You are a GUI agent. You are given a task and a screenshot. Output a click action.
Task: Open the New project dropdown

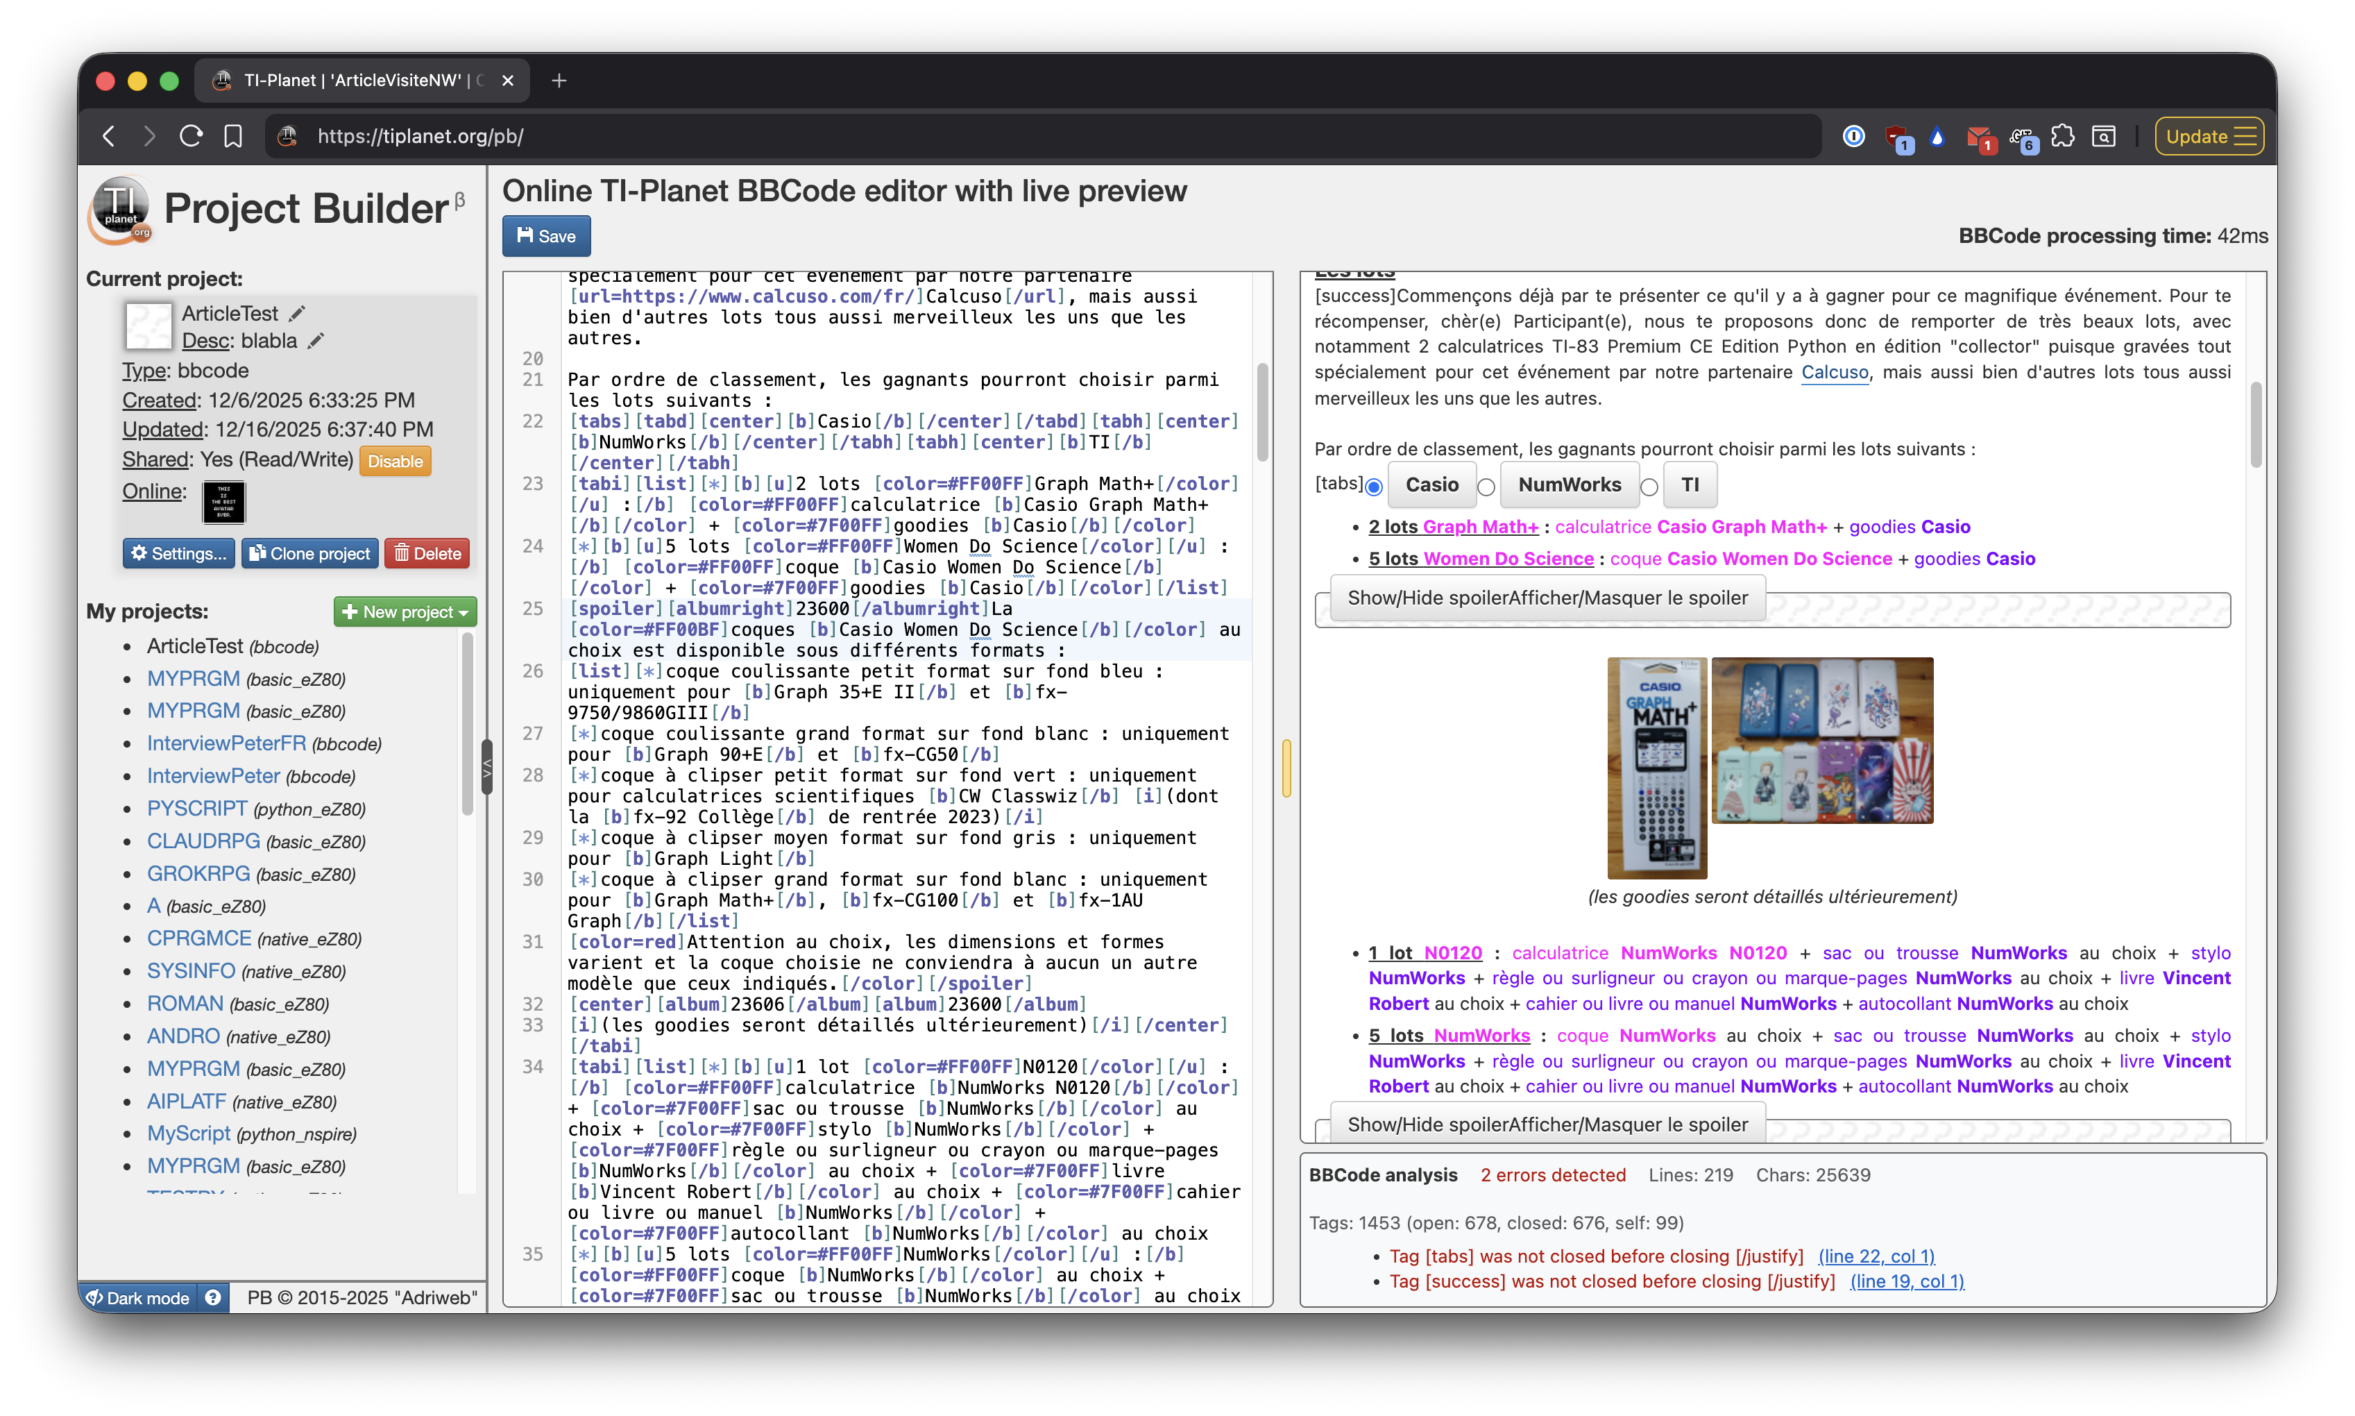coord(405,612)
